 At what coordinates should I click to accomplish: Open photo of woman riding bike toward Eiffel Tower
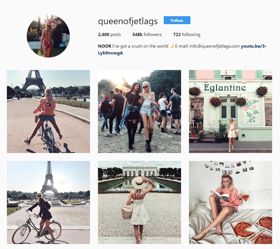click(x=48, y=112)
